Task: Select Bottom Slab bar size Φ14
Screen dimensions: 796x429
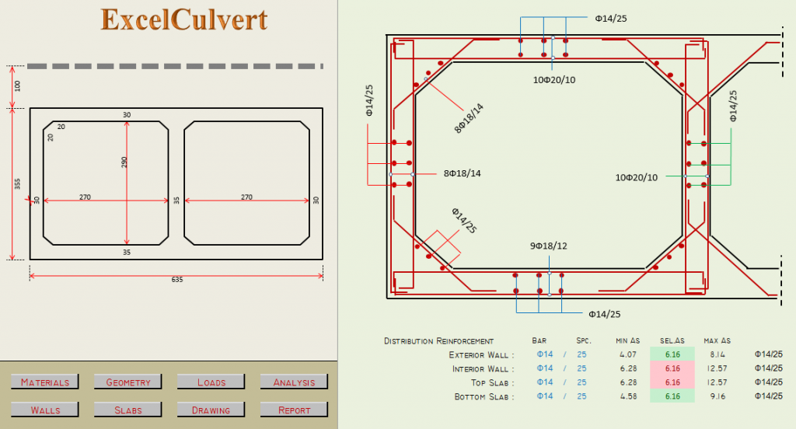Action: pos(545,396)
